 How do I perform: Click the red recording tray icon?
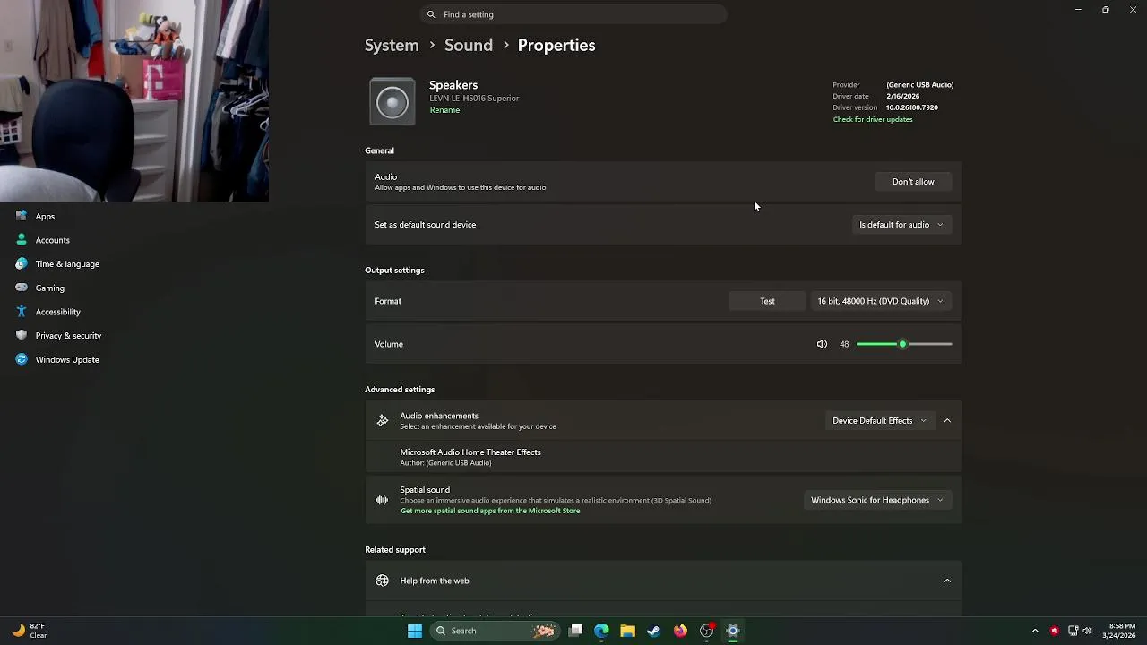coord(1055,631)
